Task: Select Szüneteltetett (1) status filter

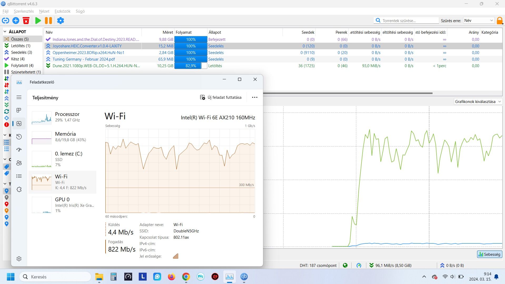Action: pyautogui.click(x=23, y=72)
